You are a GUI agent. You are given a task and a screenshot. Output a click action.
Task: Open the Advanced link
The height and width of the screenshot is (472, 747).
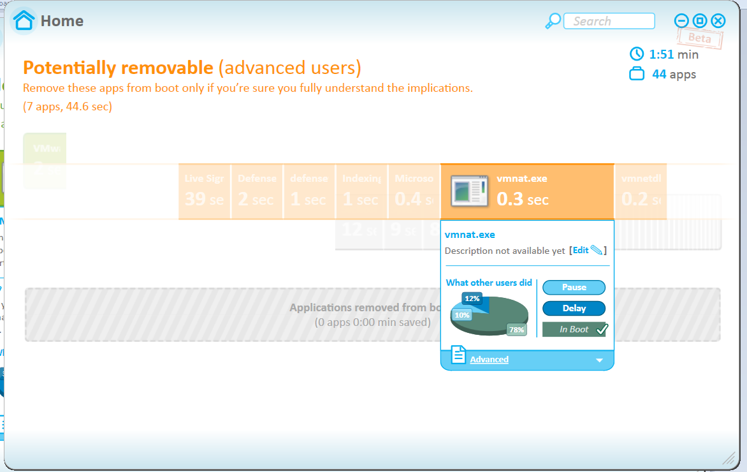489,360
